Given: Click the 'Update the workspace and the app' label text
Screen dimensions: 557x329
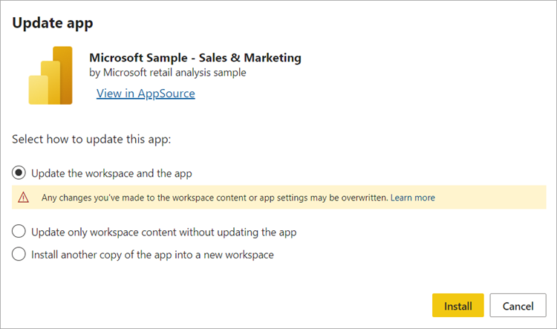Looking at the screenshot, I should point(111,173).
